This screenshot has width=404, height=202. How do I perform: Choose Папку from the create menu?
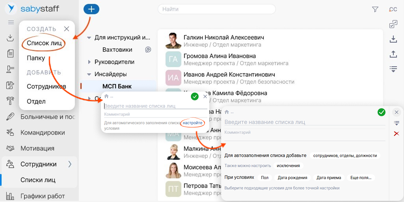pyautogui.click(x=36, y=58)
